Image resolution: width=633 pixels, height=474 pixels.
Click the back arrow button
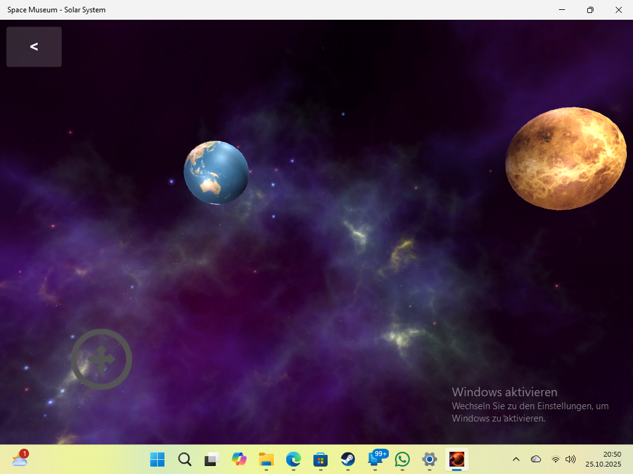point(34,47)
